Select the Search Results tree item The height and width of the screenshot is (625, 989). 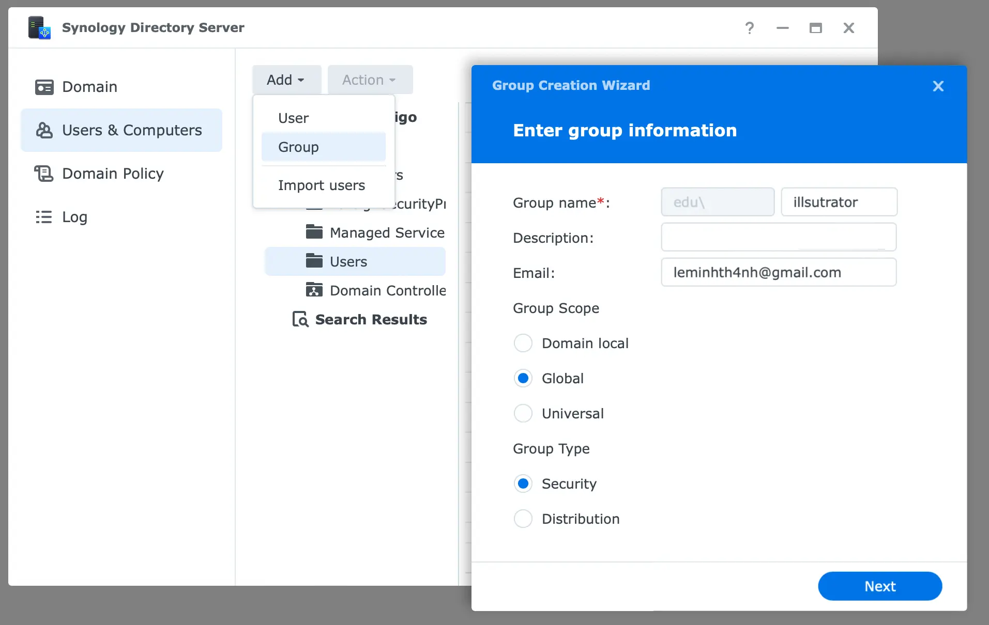[355, 319]
